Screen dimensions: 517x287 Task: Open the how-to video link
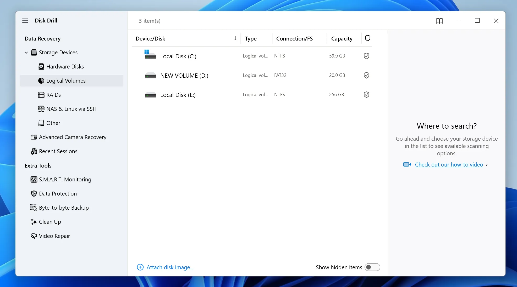tap(449, 165)
